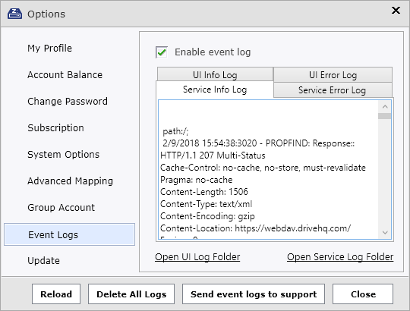Click the log scrollbar down arrow
The image size is (410, 311).
pyautogui.click(x=385, y=232)
